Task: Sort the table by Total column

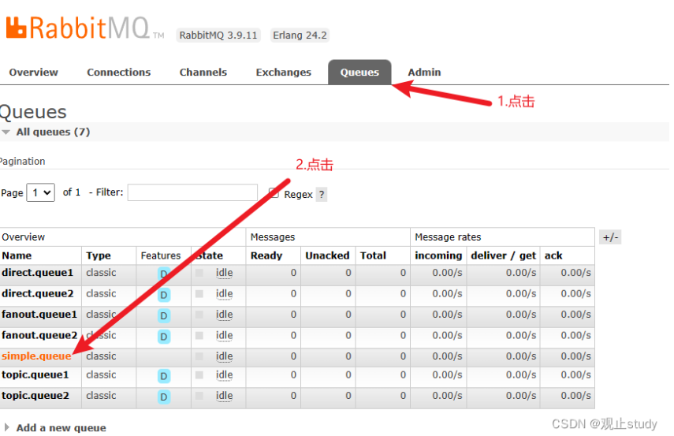Action: pyautogui.click(x=373, y=255)
